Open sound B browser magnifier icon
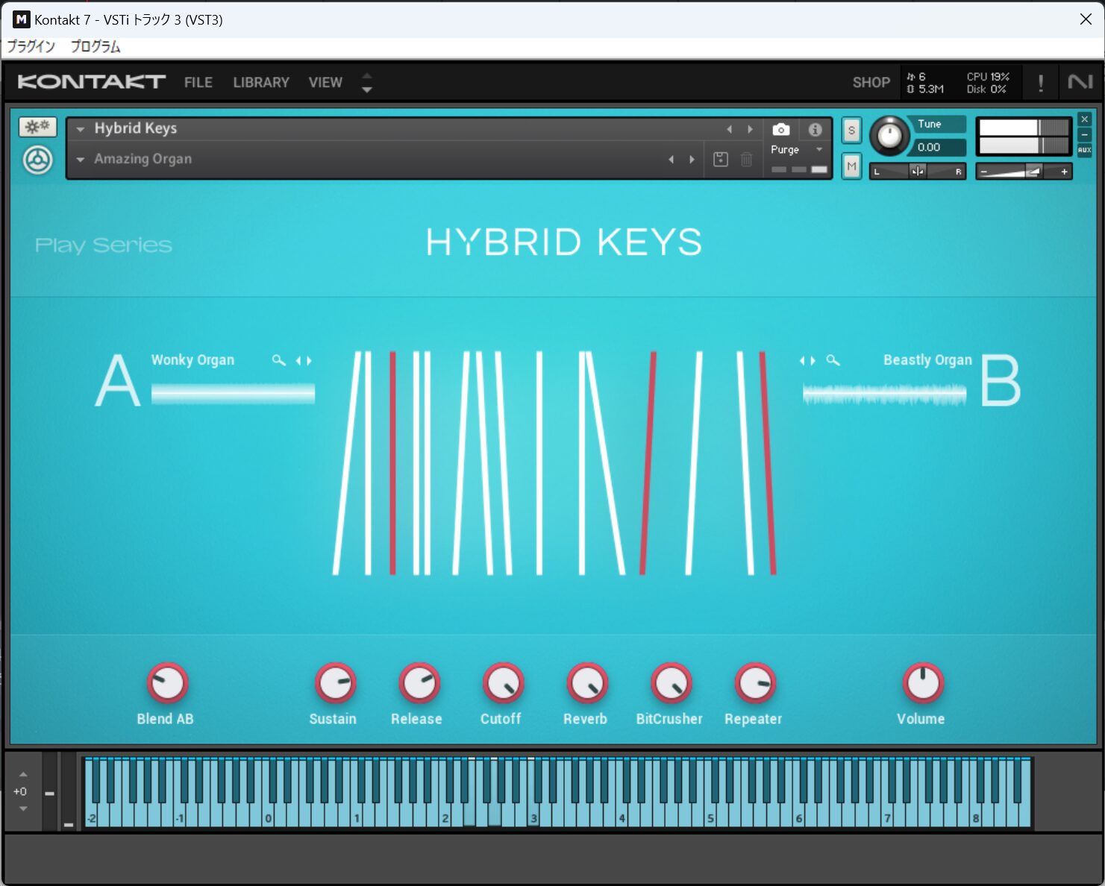The width and height of the screenshot is (1105, 886). point(833,360)
